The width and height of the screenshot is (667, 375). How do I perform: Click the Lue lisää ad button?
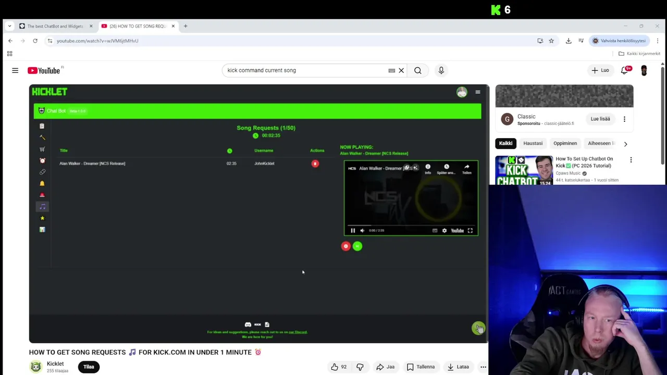click(600, 119)
